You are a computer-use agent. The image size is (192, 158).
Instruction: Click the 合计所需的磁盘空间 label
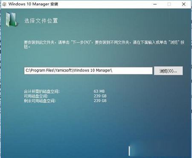click(x=42, y=91)
